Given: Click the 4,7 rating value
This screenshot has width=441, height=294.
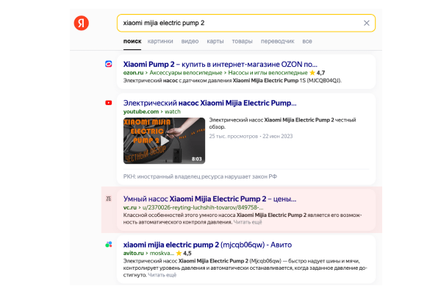Looking at the screenshot, I should point(321,73).
